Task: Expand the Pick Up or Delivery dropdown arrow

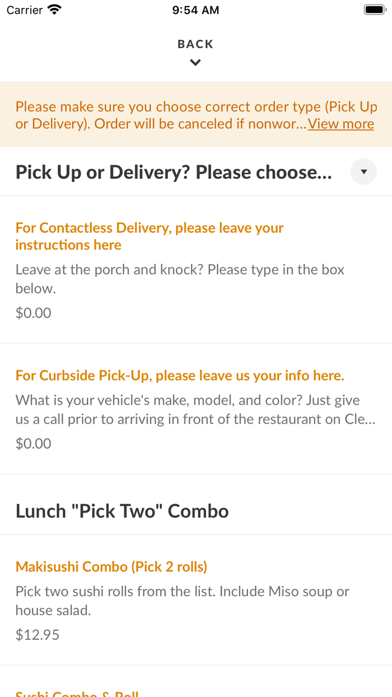Action: [x=363, y=172]
